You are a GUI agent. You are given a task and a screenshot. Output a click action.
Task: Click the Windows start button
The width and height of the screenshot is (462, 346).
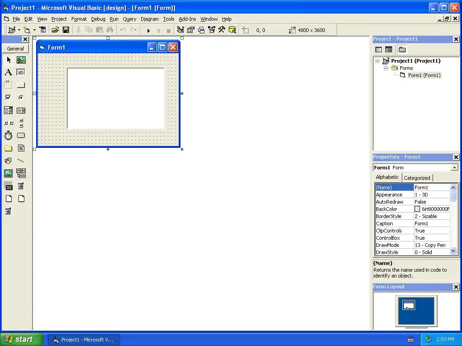pyautogui.click(x=22, y=339)
